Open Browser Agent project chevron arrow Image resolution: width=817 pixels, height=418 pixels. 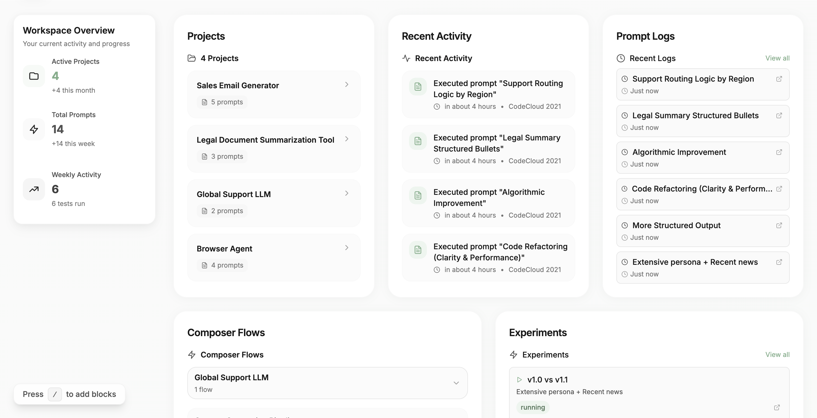pyautogui.click(x=347, y=248)
